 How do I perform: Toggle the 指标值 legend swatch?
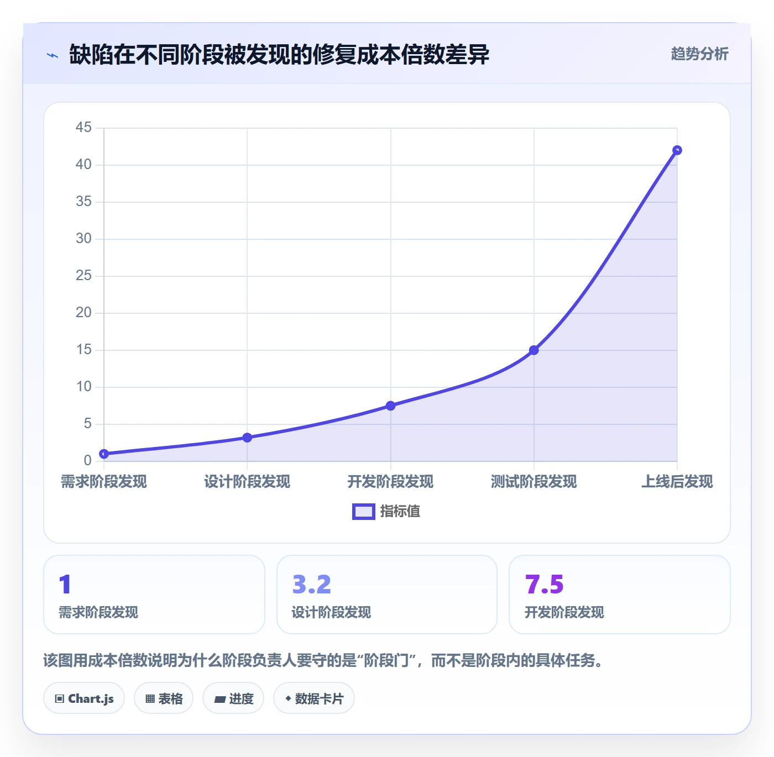(x=364, y=512)
